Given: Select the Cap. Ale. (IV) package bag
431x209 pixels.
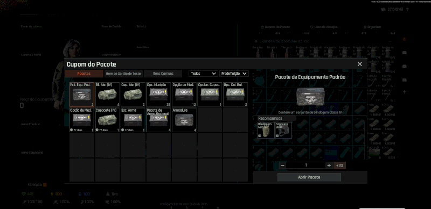Looking at the screenshot, I should pos(133,95).
